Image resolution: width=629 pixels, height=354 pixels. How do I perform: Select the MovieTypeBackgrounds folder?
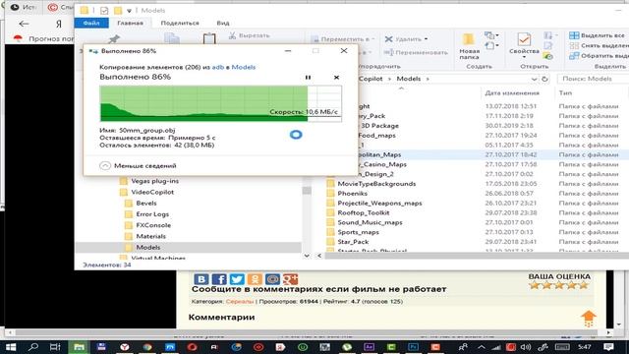[376, 184]
